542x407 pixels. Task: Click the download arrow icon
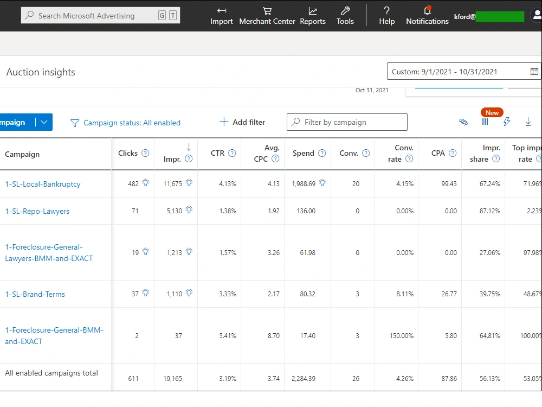click(x=528, y=122)
